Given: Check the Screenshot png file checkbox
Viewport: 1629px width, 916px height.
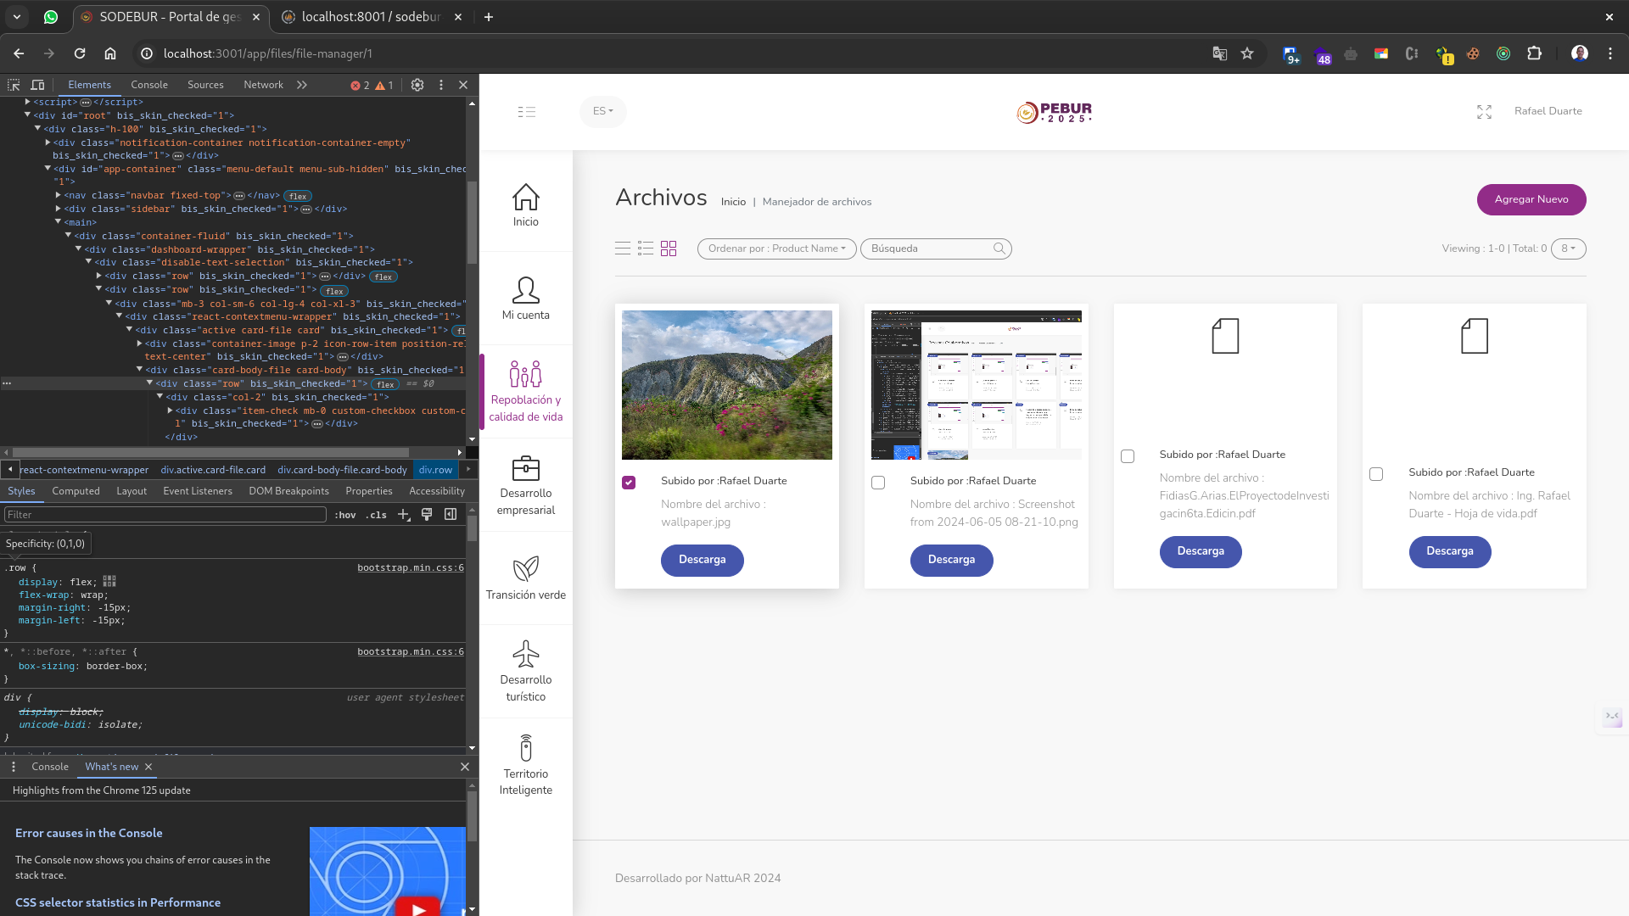Looking at the screenshot, I should point(878,483).
